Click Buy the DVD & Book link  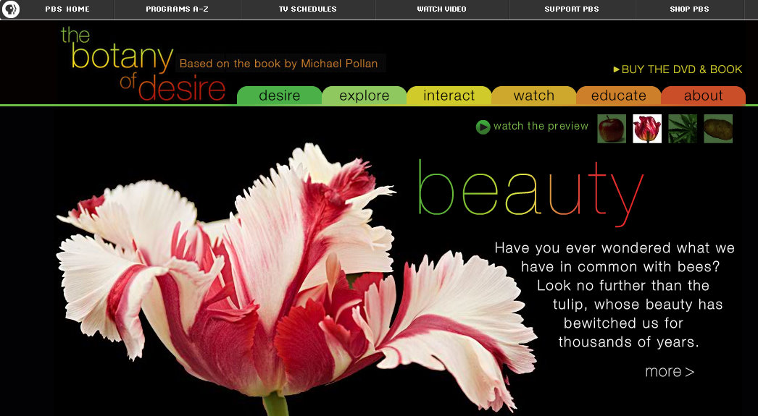point(678,69)
